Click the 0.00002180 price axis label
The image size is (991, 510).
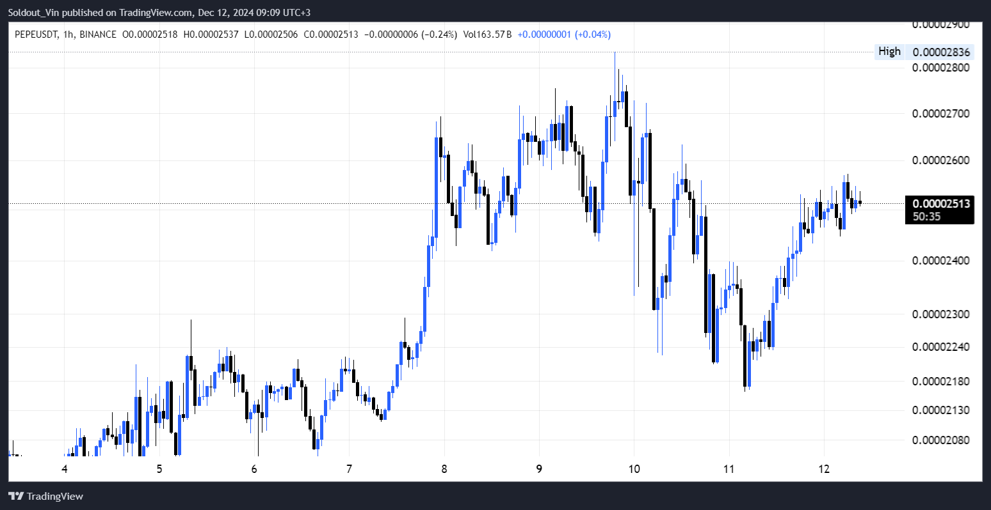(x=941, y=382)
